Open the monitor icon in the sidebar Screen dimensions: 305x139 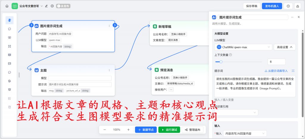tap(10, 38)
